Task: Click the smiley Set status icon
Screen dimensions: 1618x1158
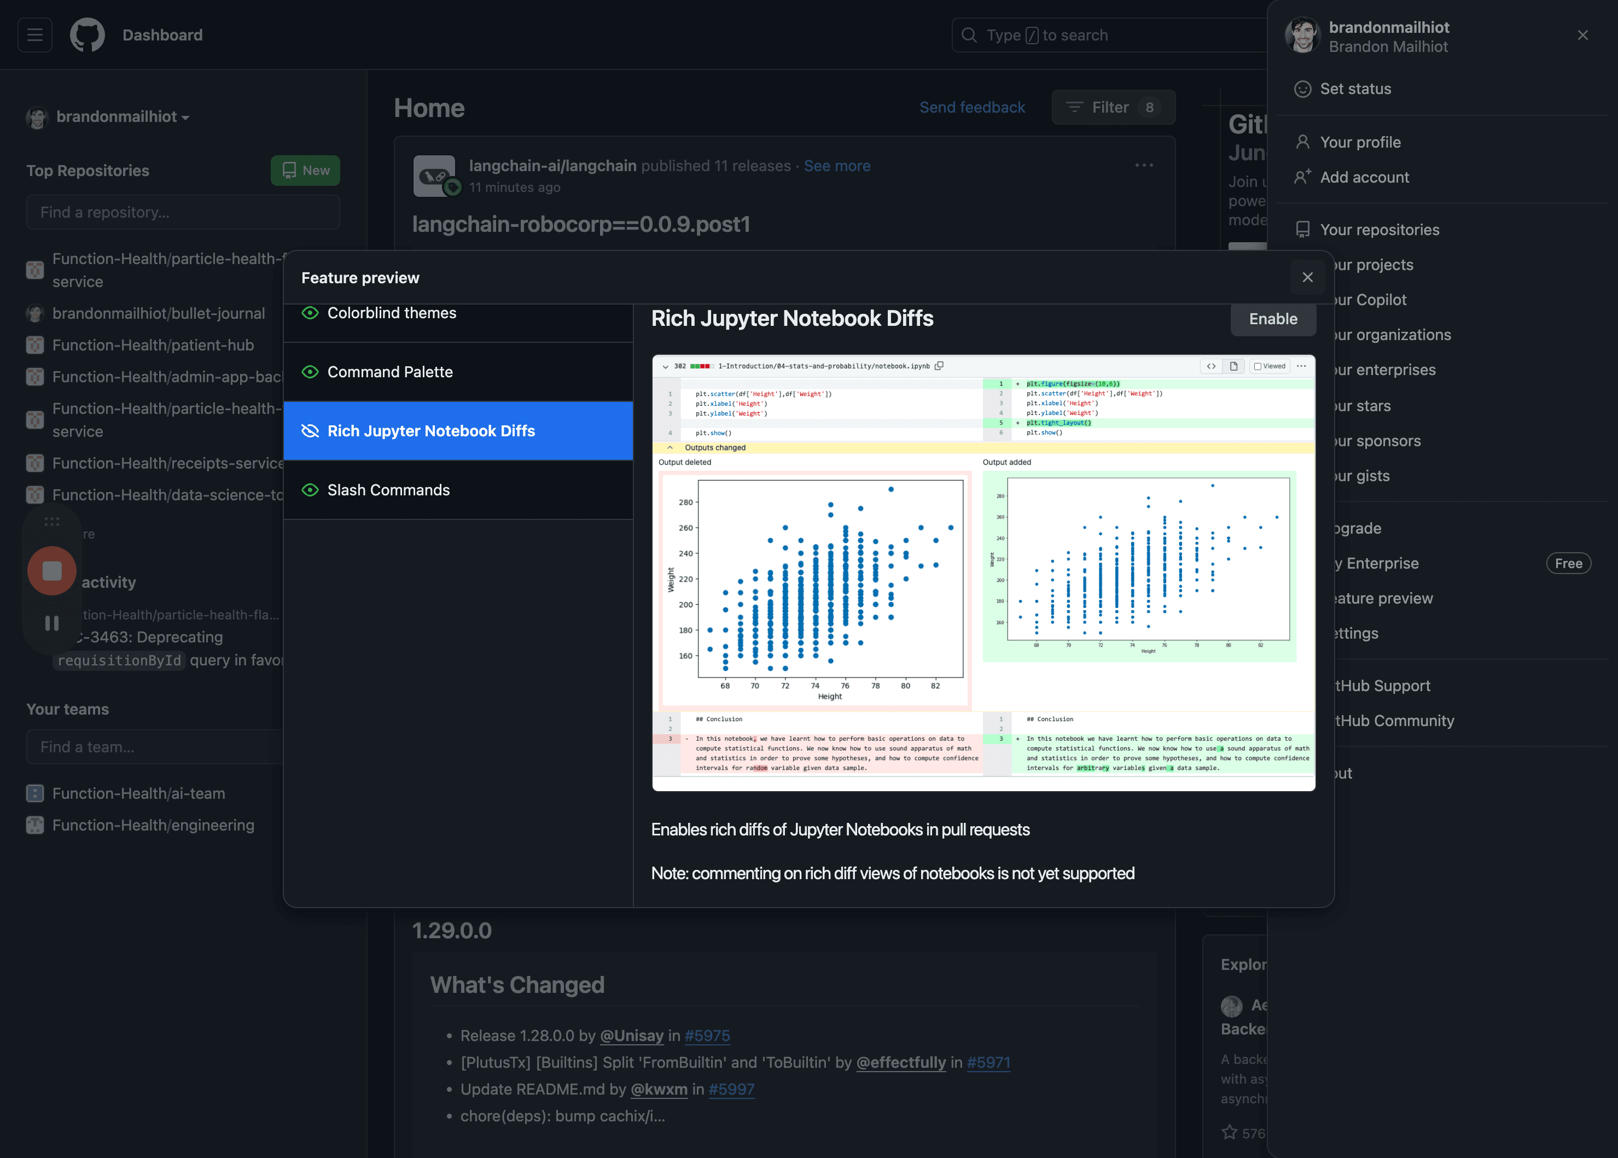Action: 1303,89
